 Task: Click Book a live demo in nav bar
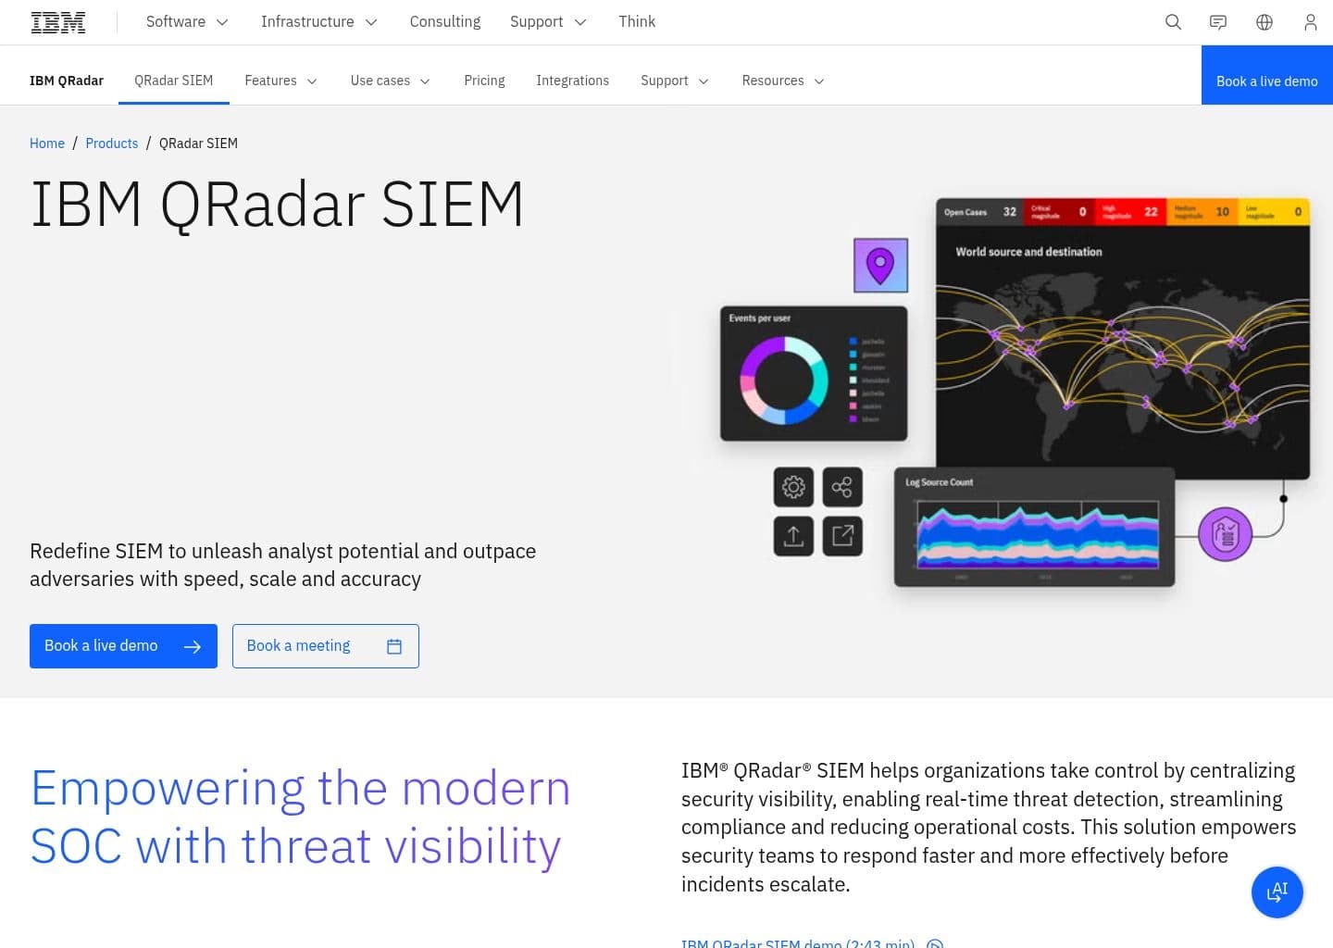(1267, 75)
